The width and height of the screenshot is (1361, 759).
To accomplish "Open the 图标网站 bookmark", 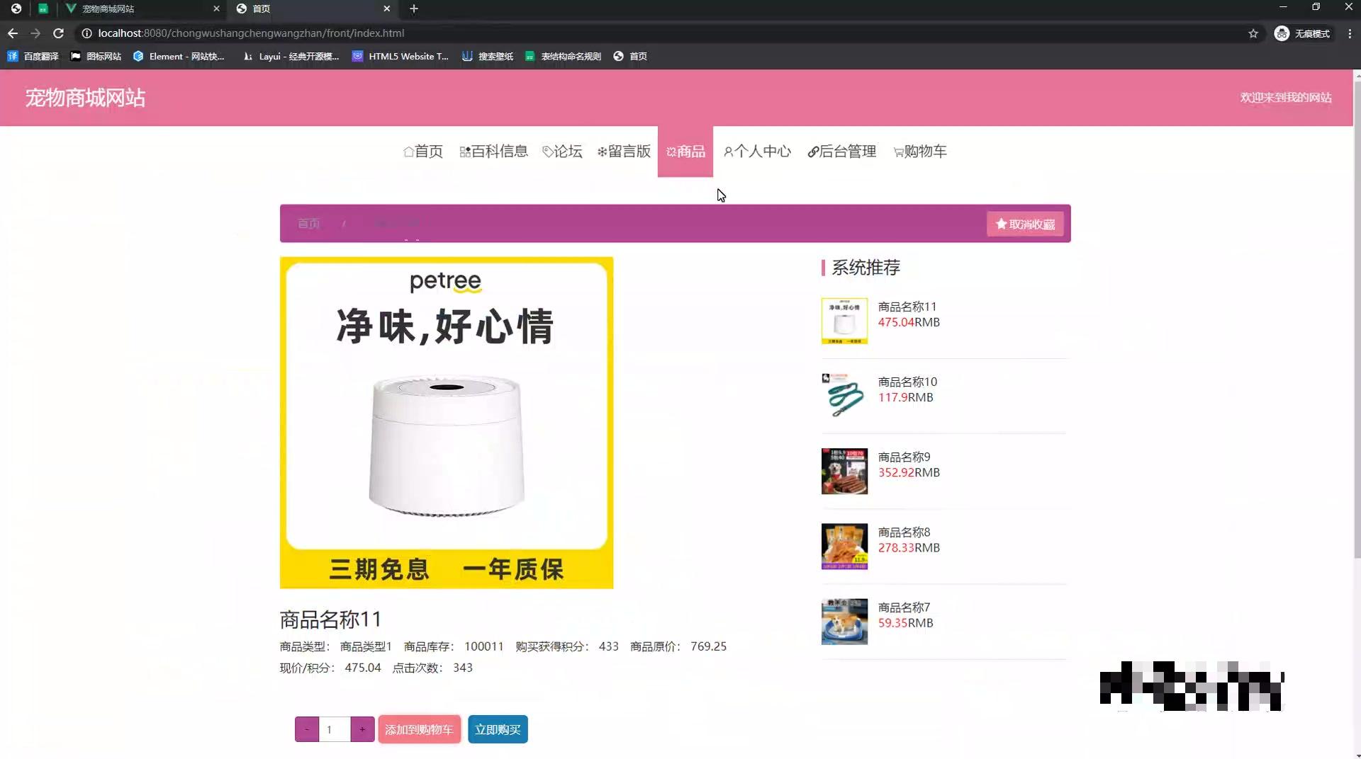I will click(x=96, y=56).
